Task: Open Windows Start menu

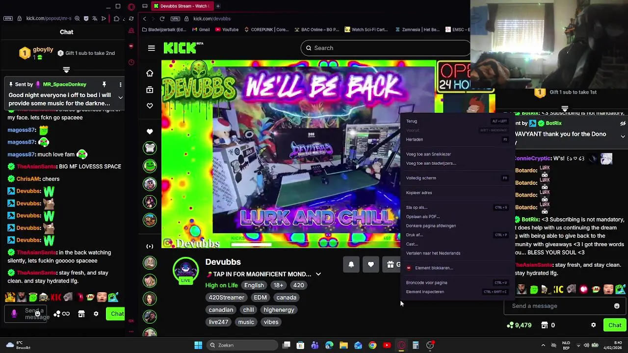Action: pyautogui.click(x=198, y=345)
